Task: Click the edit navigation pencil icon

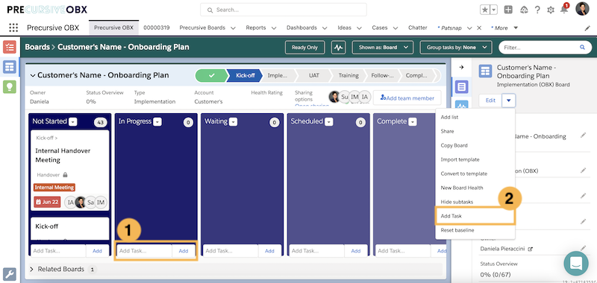Action: coord(587,28)
